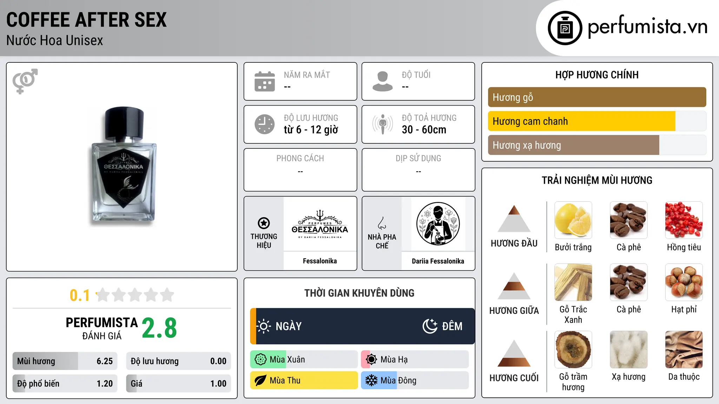
Task: Open the Fessalonika brand logo image
Action: pos(320,224)
